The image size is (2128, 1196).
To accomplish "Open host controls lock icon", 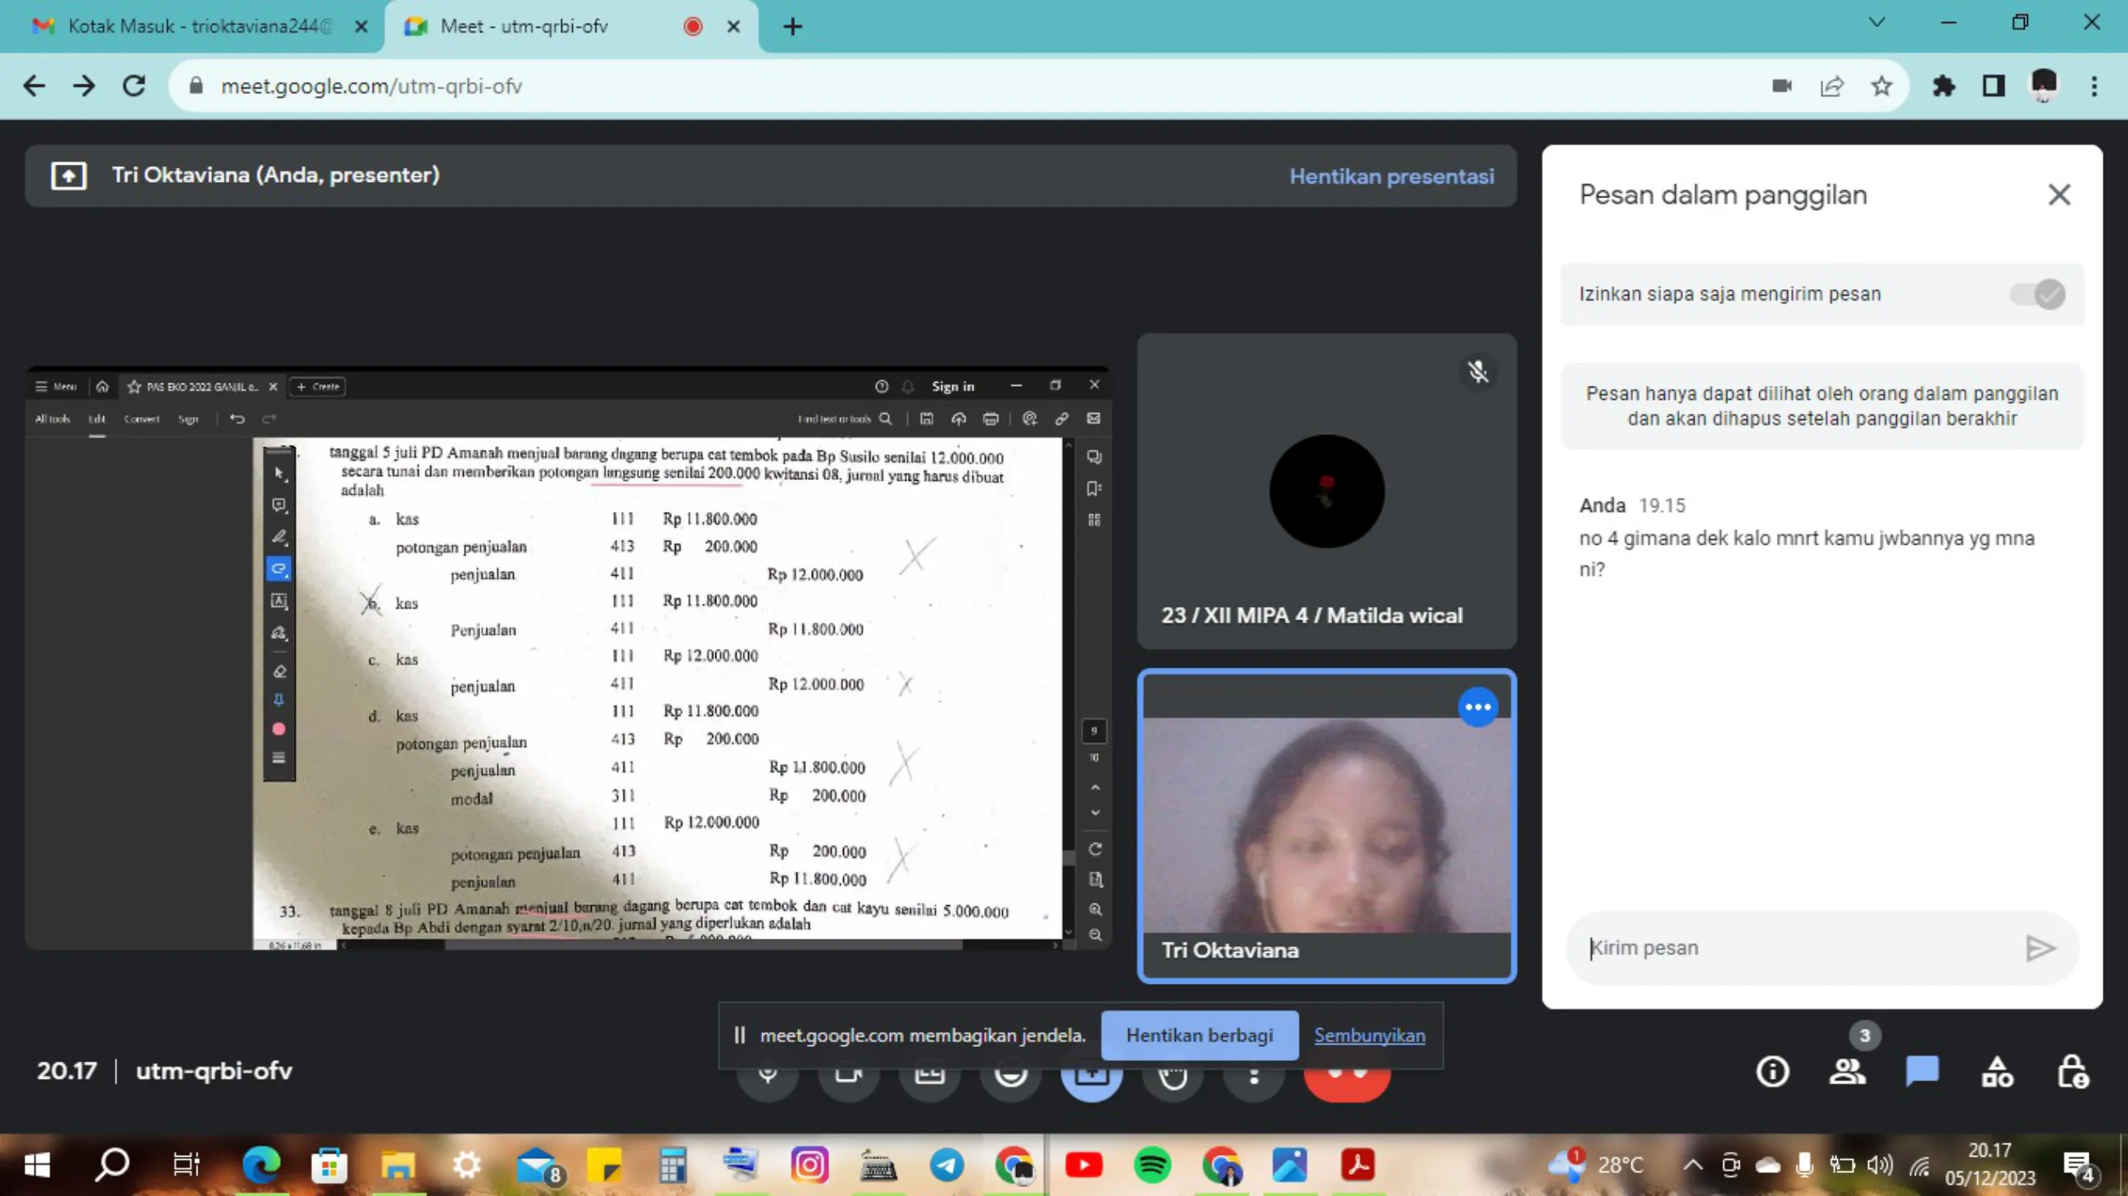I will coord(2071,1072).
